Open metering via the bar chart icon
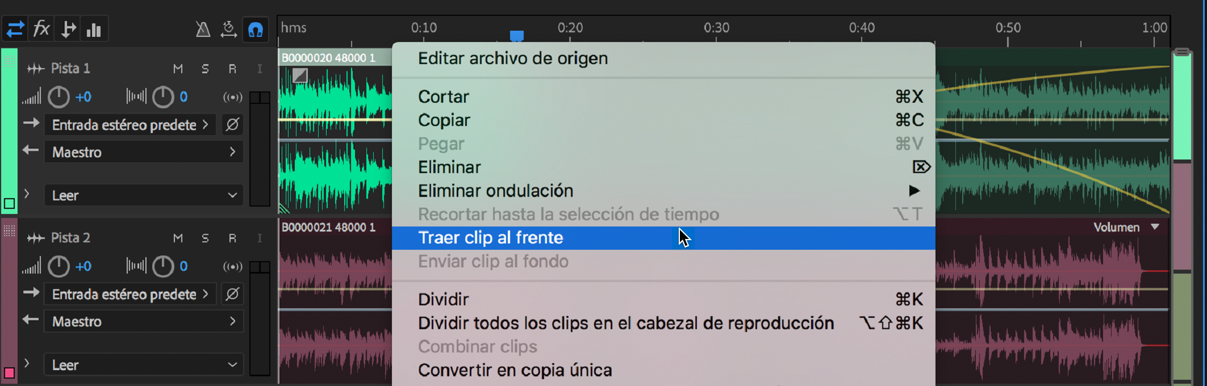 coord(94,28)
